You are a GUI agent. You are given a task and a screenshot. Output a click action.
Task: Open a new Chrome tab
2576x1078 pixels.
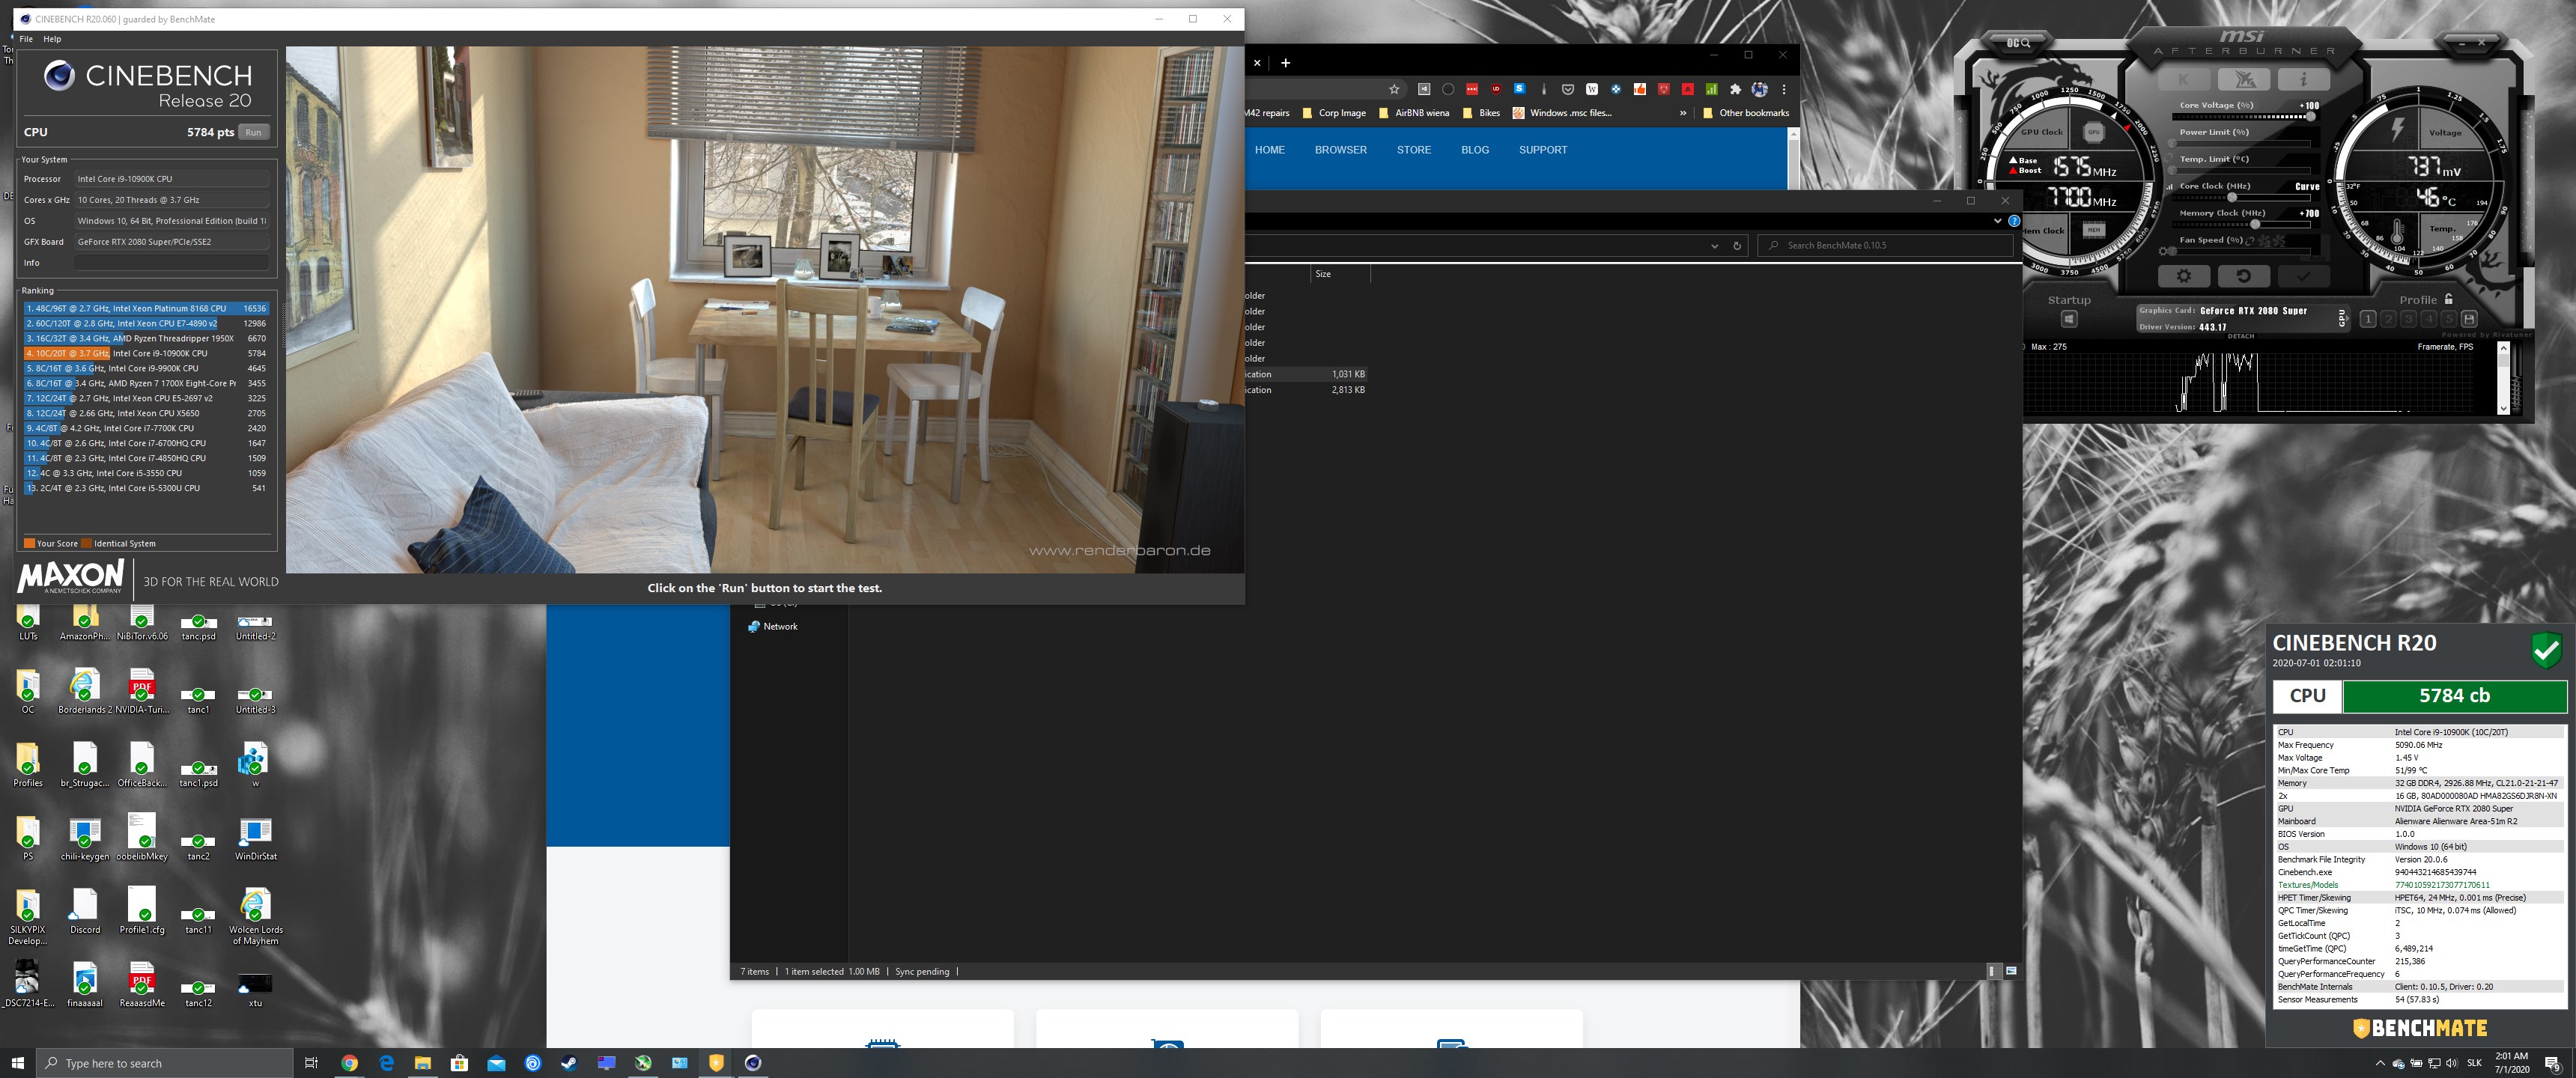click(1285, 62)
